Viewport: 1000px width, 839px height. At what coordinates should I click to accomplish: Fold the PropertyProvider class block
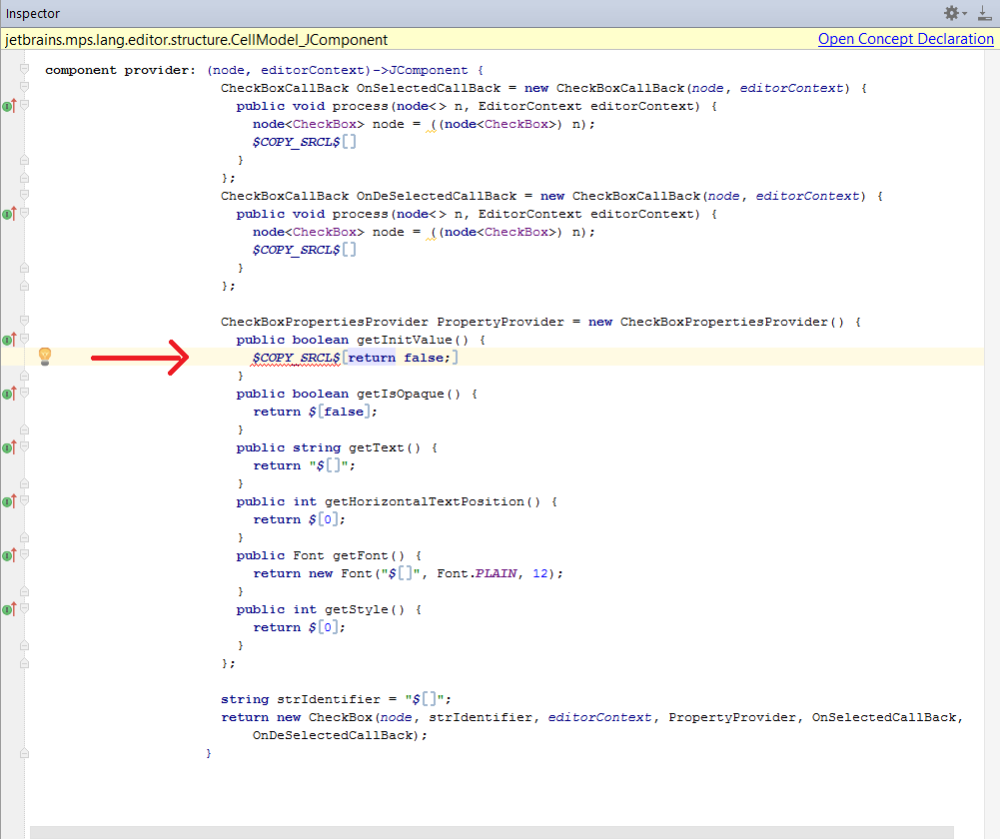tap(24, 322)
